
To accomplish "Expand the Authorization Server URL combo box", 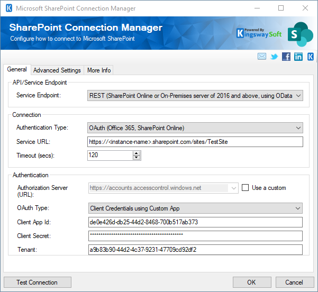I will 234,188.
